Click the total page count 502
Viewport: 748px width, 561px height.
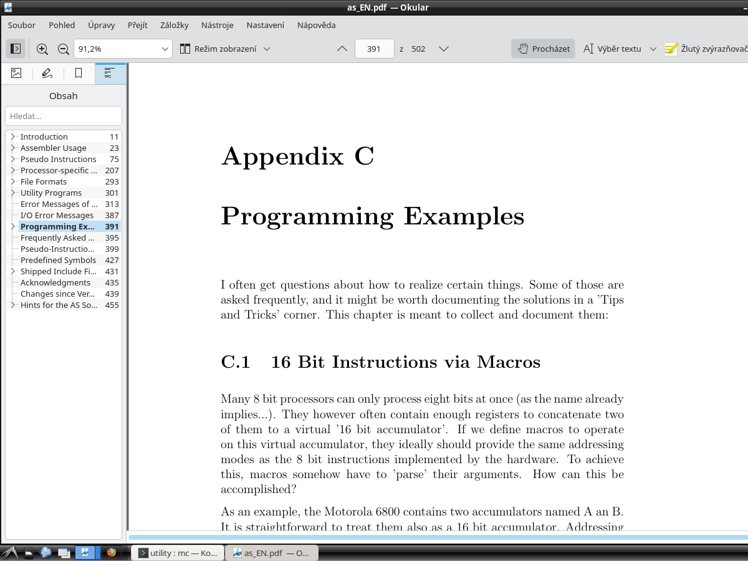point(418,49)
